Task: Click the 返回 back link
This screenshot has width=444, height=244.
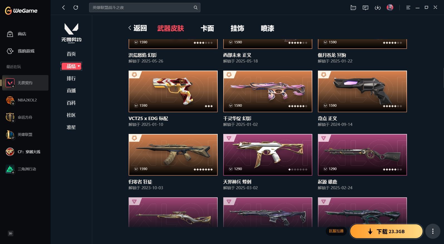Action: click(x=138, y=28)
